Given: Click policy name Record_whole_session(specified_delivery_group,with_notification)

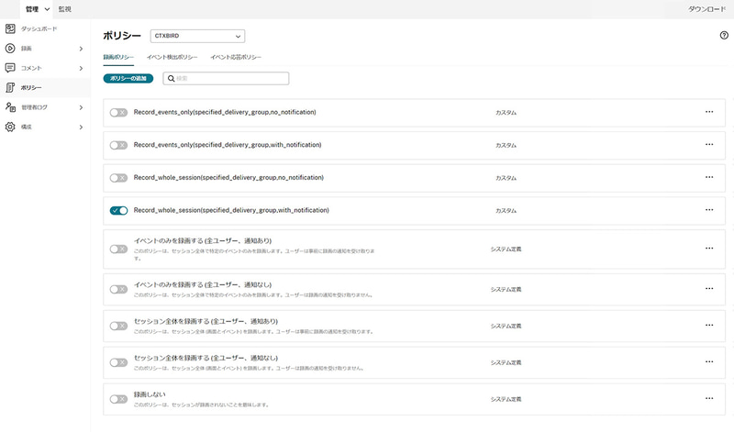Looking at the screenshot, I should tap(231, 211).
